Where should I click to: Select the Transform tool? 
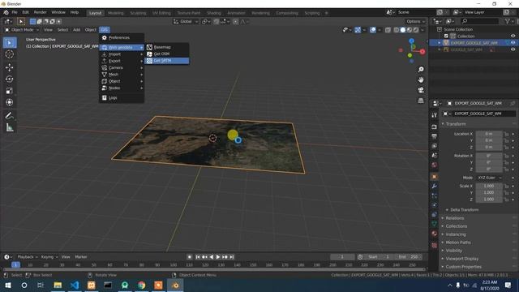point(10,102)
